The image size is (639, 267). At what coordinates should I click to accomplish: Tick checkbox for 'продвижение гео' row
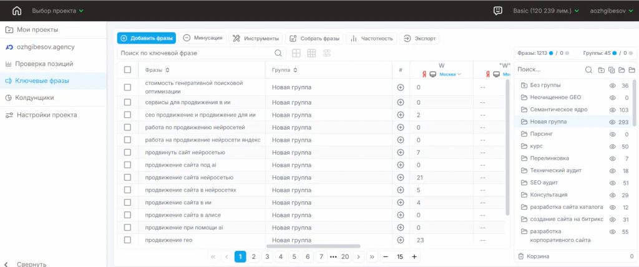click(x=127, y=240)
